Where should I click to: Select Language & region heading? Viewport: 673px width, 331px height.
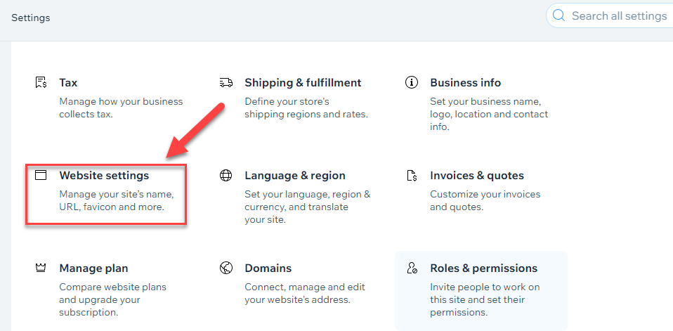click(295, 176)
